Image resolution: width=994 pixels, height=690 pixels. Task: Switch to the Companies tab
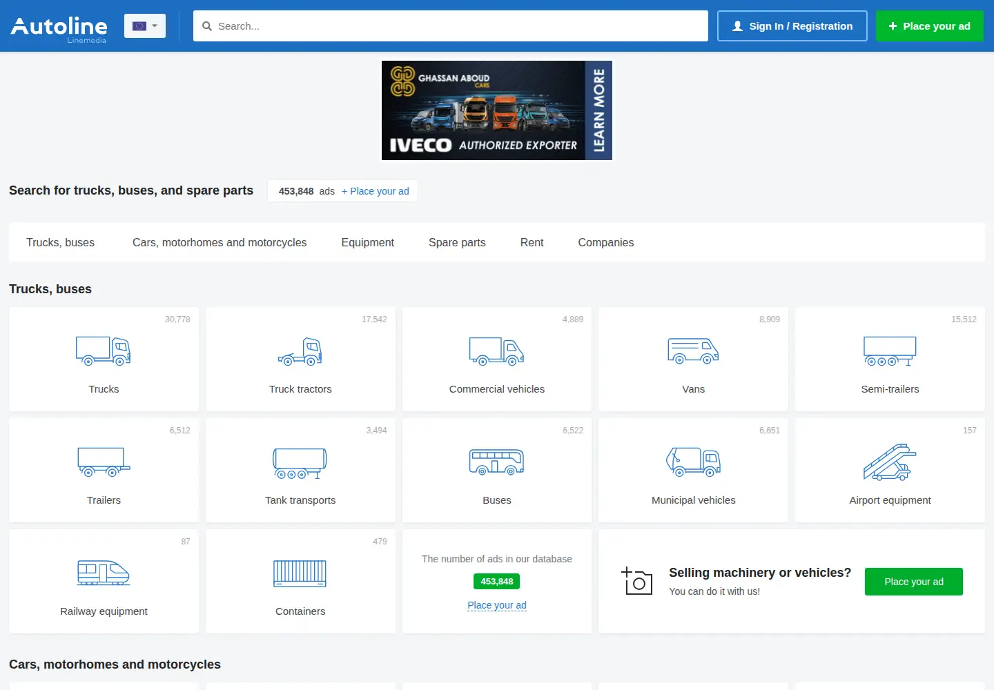606,242
